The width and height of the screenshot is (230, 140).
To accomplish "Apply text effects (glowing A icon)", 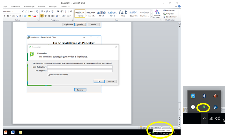I will click(25, 16).
